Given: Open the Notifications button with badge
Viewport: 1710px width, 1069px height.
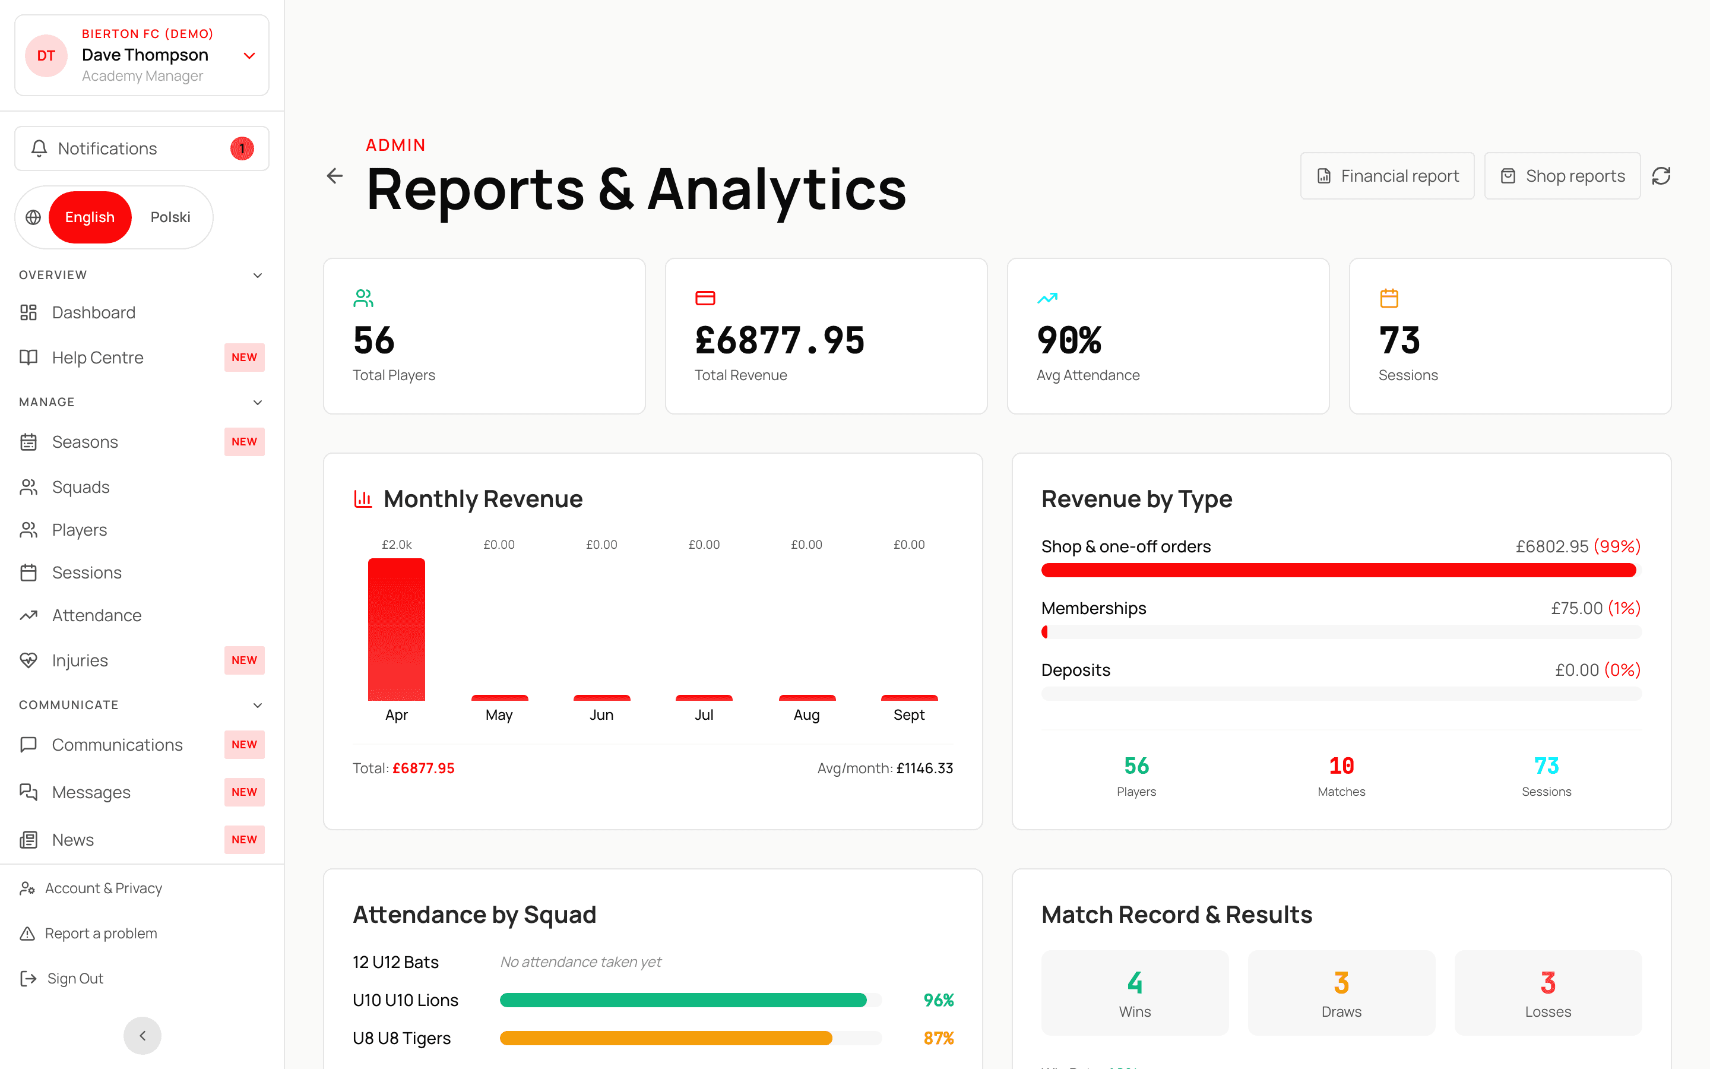Looking at the screenshot, I should (x=142, y=148).
